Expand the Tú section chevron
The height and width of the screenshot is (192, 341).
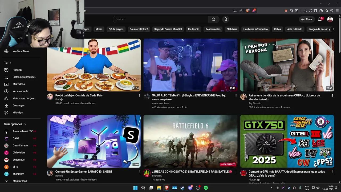[10, 63]
